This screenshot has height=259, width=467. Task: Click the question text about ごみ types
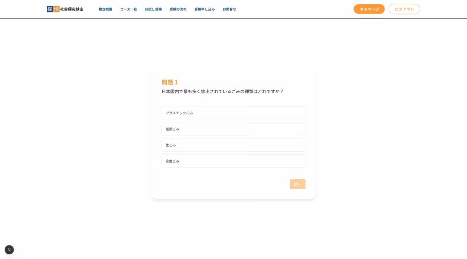click(x=223, y=91)
